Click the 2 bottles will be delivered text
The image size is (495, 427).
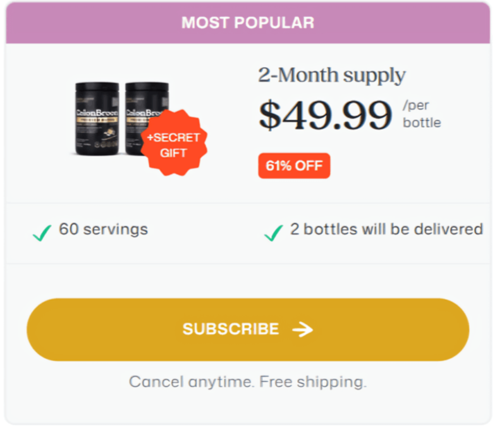click(x=386, y=229)
